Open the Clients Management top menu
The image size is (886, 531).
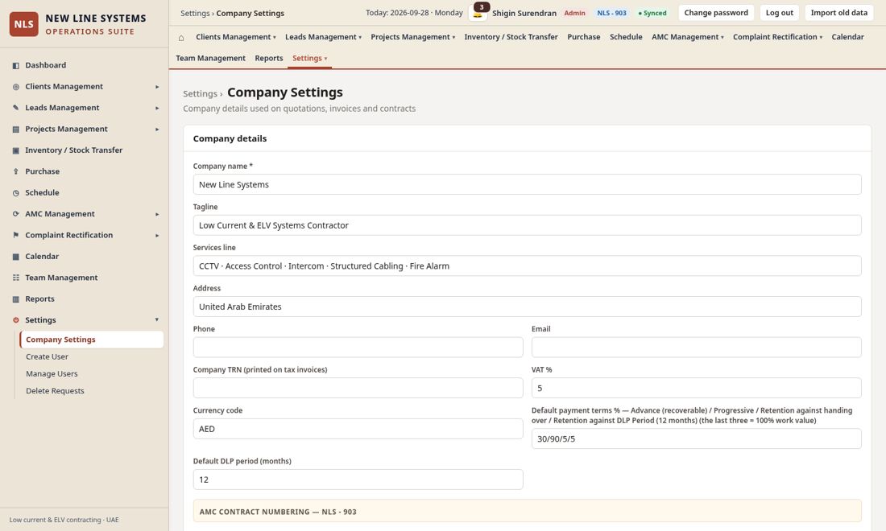click(x=236, y=37)
